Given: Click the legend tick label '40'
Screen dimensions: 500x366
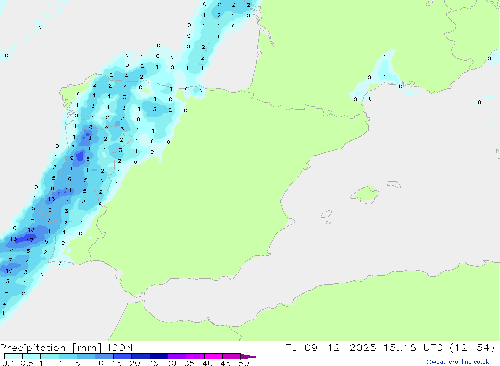Looking at the screenshot, I should (208, 363).
